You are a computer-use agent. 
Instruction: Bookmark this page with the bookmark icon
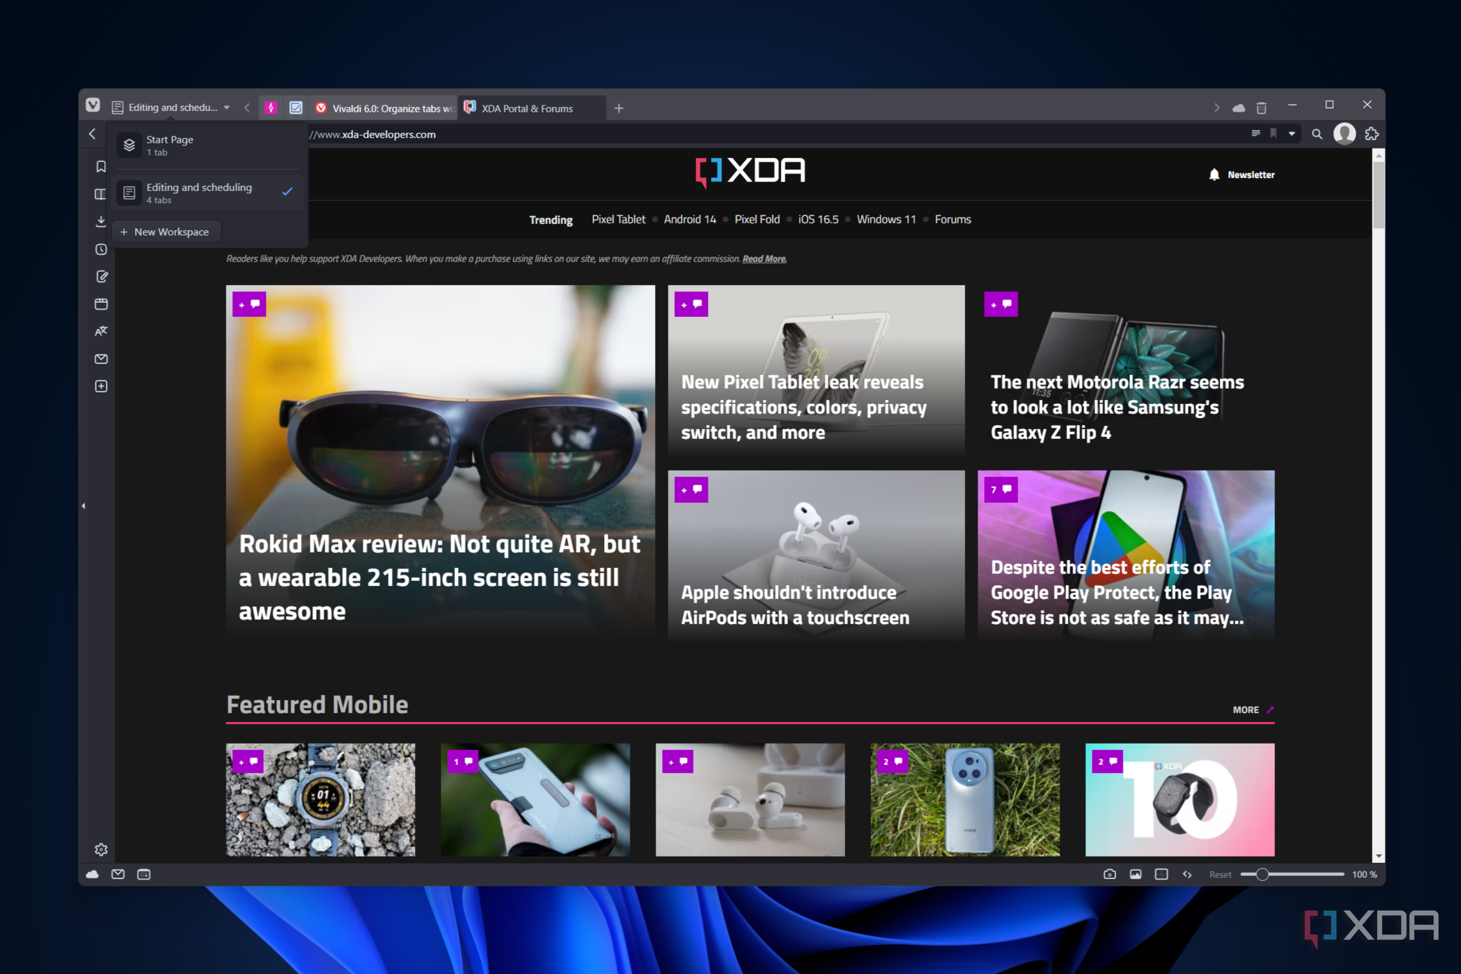[1273, 134]
